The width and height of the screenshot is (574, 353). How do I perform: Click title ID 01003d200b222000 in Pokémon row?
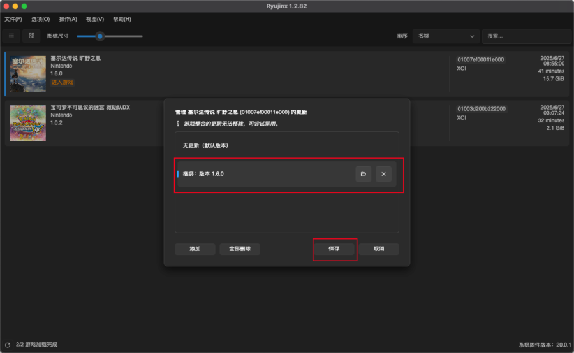pos(482,109)
